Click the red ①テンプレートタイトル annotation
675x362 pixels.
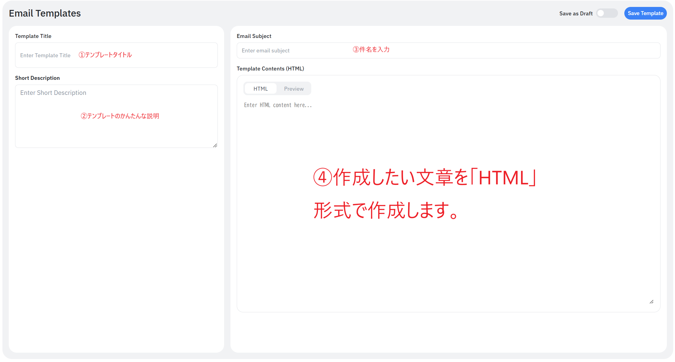[x=105, y=55]
